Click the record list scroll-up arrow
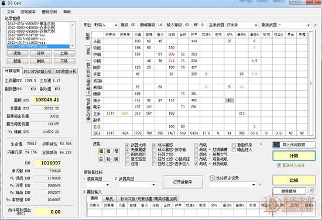 coord(72,25)
